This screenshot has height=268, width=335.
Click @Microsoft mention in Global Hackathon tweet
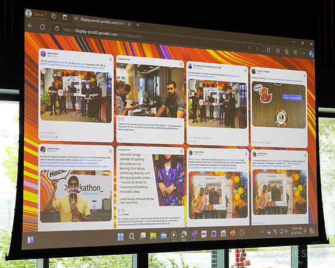(x=85, y=157)
